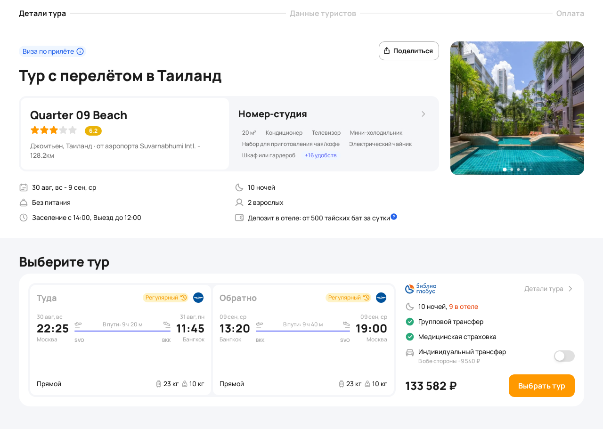The width and height of the screenshot is (603, 429).
Task: Click the green check beside Групповой трансфер
Action: click(x=410, y=322)
